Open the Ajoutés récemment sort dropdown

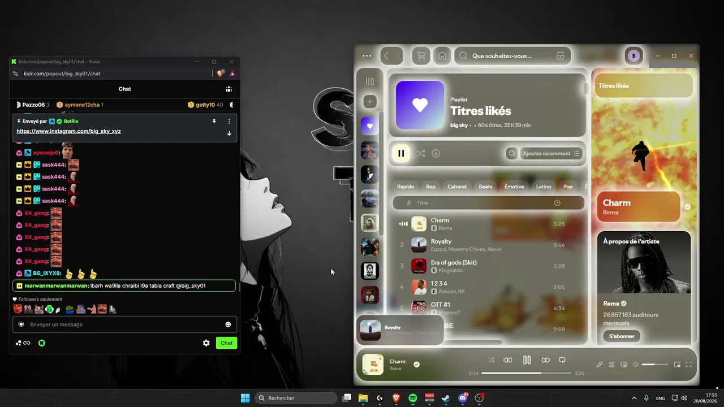point(551,153)
